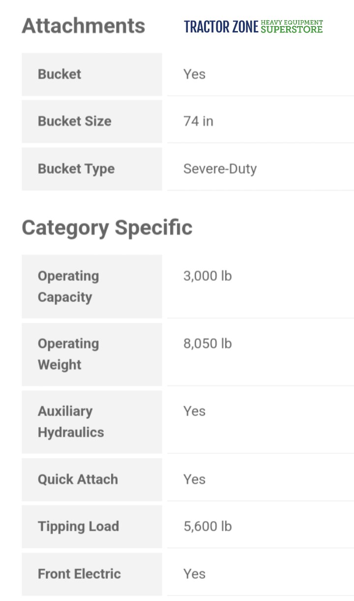Click the Tipping Load label
This screenshot has height=601, width=354.
[78, 526]
